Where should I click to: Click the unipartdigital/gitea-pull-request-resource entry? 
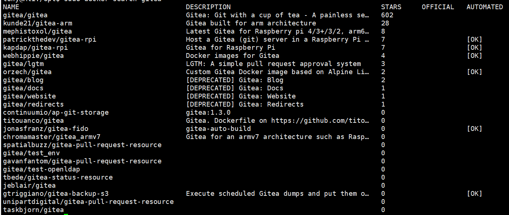pos(88,202)
